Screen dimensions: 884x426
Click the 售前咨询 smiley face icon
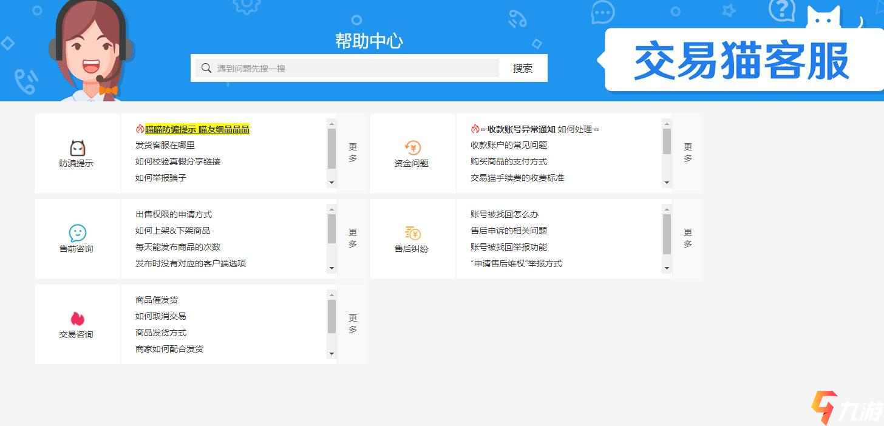point(78,233)
